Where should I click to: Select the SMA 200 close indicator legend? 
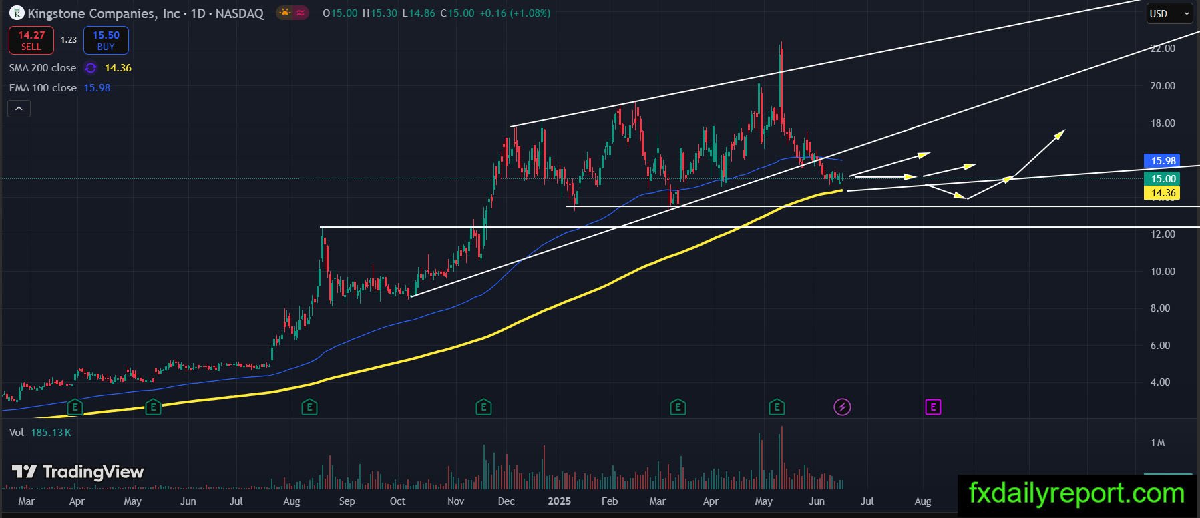point(43,68)
